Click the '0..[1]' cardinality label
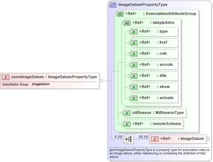This screenshot has width=213, height=162. 118,137
